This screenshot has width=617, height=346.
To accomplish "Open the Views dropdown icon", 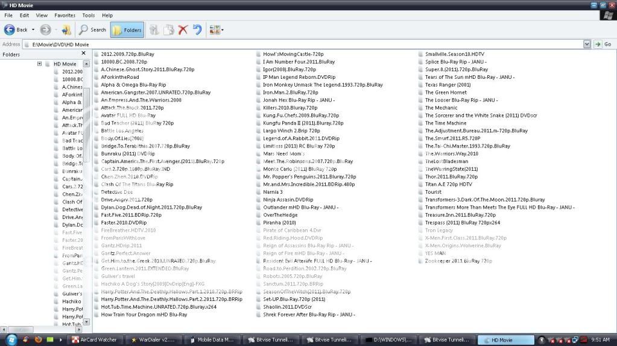I will tap(217, 30).
